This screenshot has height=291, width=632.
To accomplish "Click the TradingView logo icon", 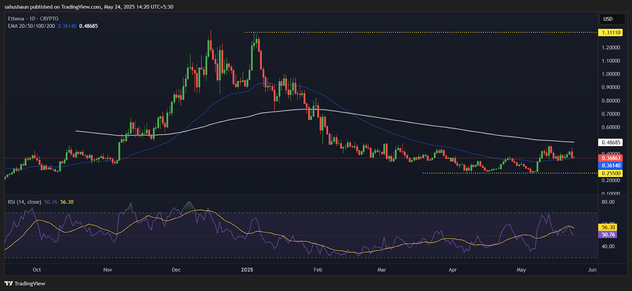I will 8,284.
